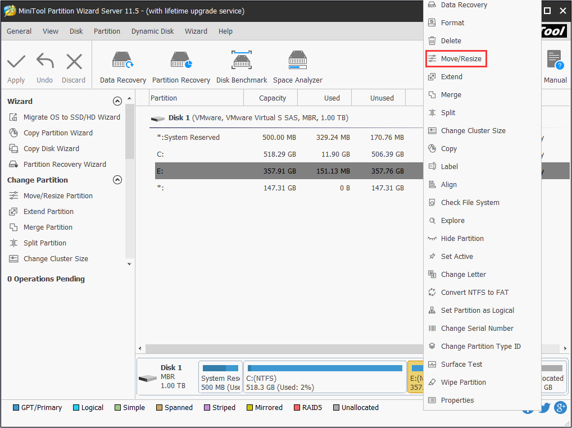Choose Change Serial Number
The image size is (572, 428).
[x=482, y=329]
